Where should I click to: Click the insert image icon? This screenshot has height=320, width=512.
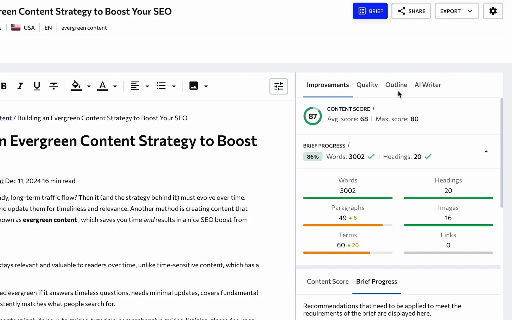(193, 86)
